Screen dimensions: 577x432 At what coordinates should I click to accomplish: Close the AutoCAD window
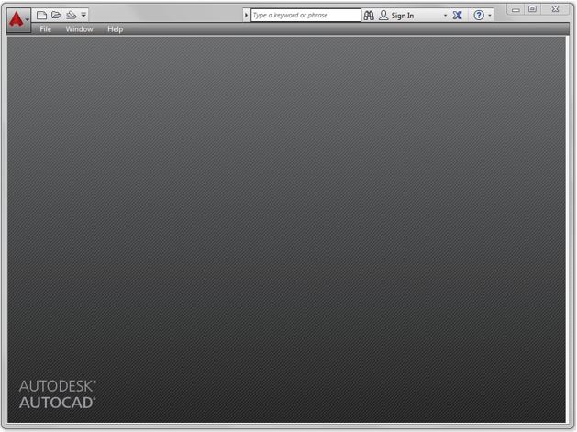555,9
